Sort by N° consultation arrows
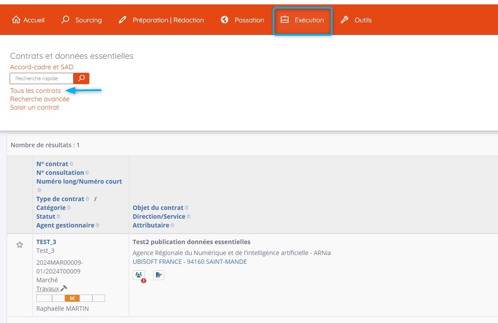Viewport: 498px width, 323px height. pyautogui.click(x=87, y=173)
